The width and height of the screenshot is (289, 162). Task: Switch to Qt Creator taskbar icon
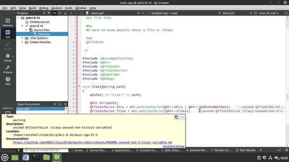pos(57,157)
